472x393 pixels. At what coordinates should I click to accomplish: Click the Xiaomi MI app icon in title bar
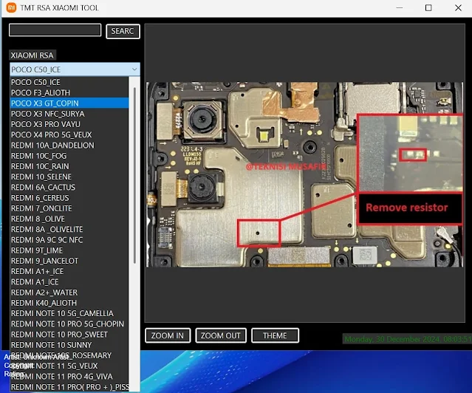[11, 7]
